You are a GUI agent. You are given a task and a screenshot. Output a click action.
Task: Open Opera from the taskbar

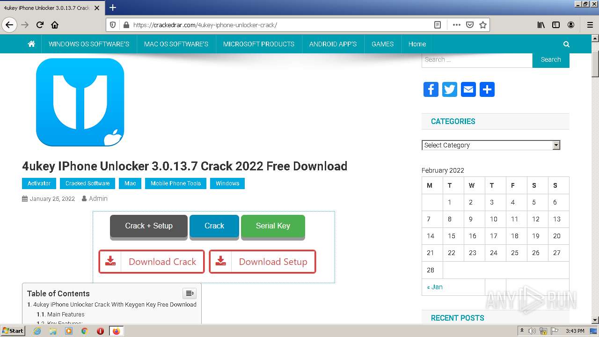pyautogui.click(x=100, y=331)
